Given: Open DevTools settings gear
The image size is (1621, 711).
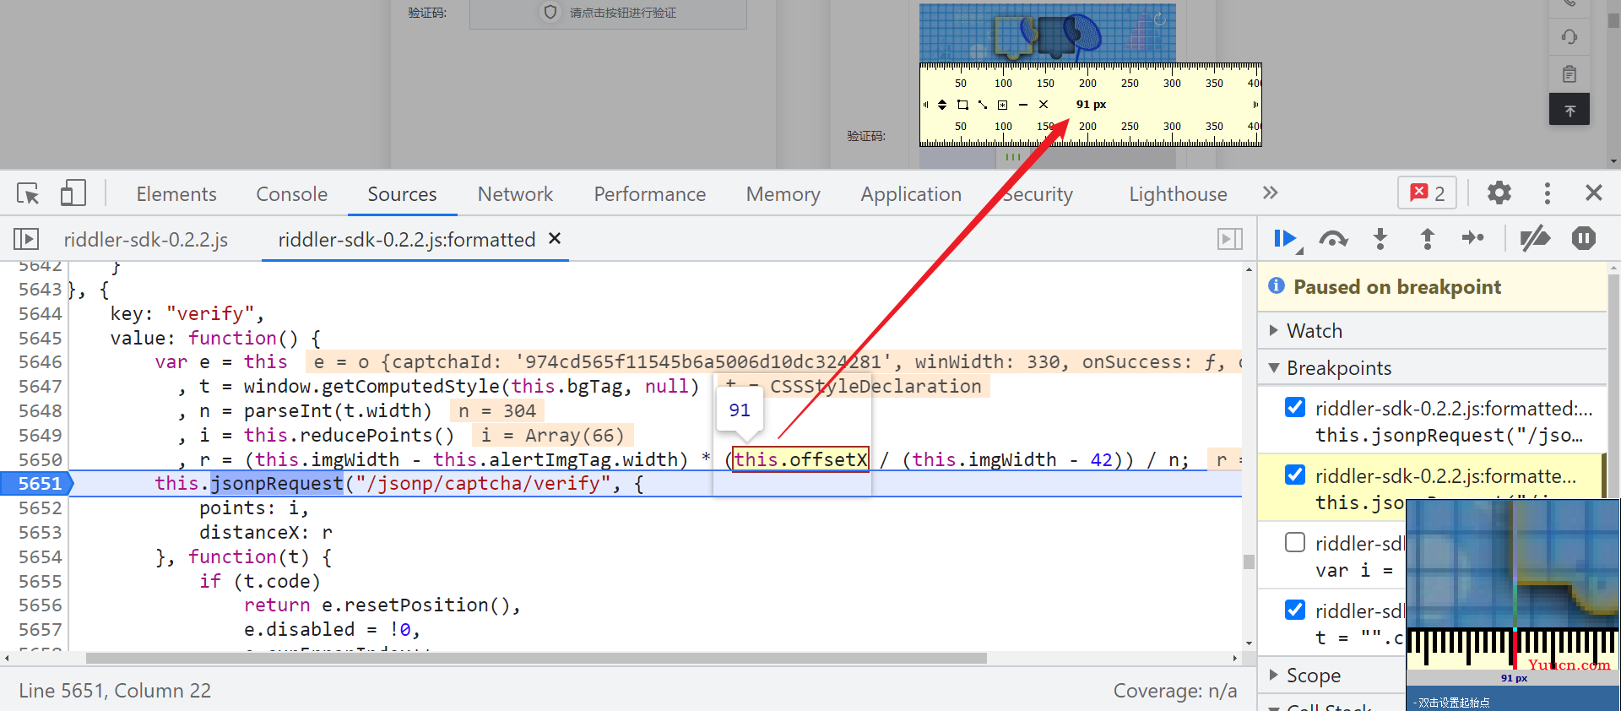Looking at the screenshot, I should click(x=1499, y=193).
